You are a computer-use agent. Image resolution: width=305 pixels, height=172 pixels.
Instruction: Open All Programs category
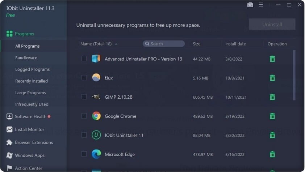coord(28,46)
